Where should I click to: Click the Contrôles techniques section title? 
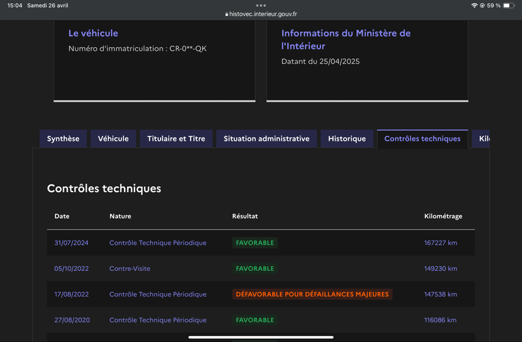coord(104,188)
